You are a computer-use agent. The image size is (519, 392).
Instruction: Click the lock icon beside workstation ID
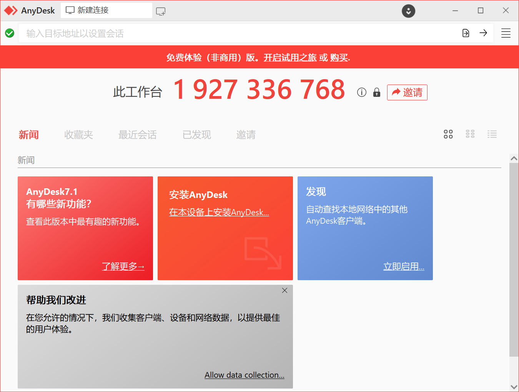coord(376,92)
